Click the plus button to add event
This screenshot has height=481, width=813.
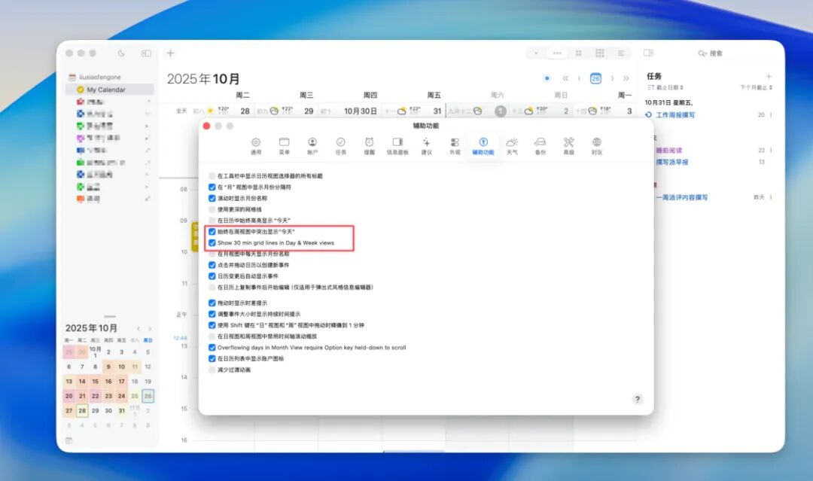tap(171, 53)
